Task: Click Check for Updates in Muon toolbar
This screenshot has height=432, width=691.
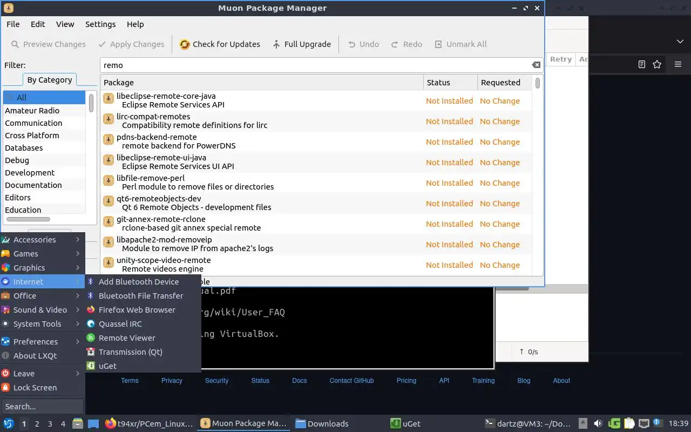Action: pyautogui.click(x=220, y=44)
